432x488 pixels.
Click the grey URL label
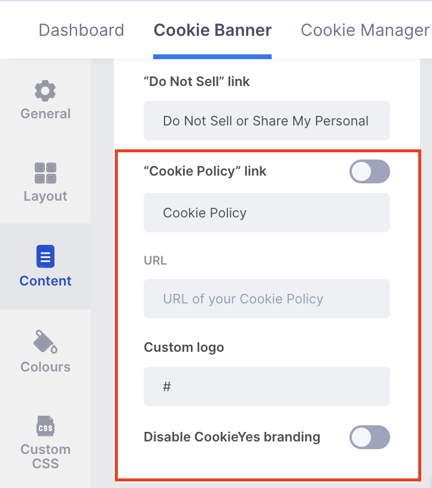(155, 260)
